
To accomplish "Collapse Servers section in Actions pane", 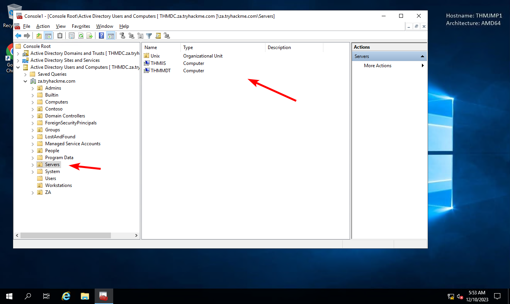I will click(x=423, y=56).
